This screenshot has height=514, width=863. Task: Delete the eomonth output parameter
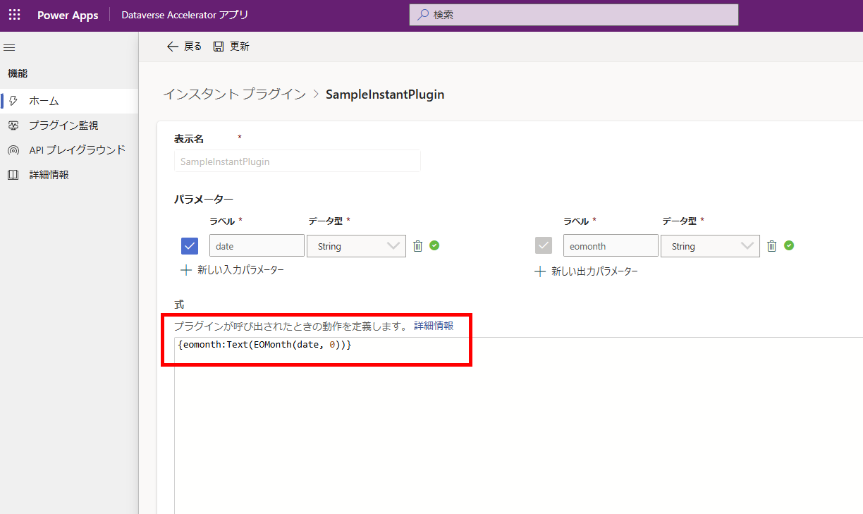click(772, 246)
